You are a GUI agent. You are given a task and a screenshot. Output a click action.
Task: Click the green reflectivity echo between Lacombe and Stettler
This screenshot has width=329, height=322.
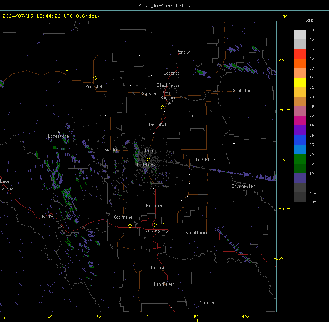(202, 73)
